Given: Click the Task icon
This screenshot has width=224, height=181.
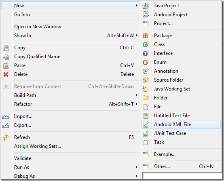Looking at the screenshot, I should click(146, 142).
